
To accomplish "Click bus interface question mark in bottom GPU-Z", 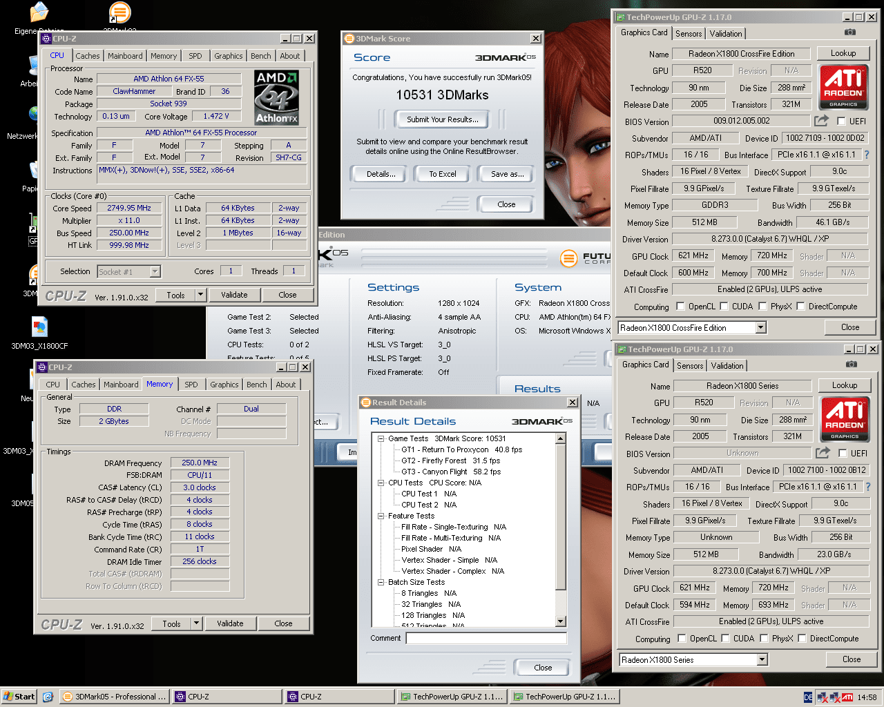I will [868, 487].
